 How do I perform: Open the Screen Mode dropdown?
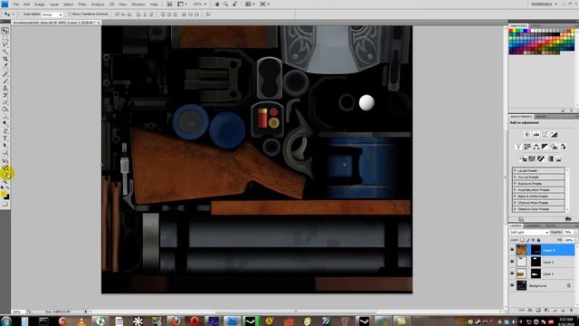264,4
